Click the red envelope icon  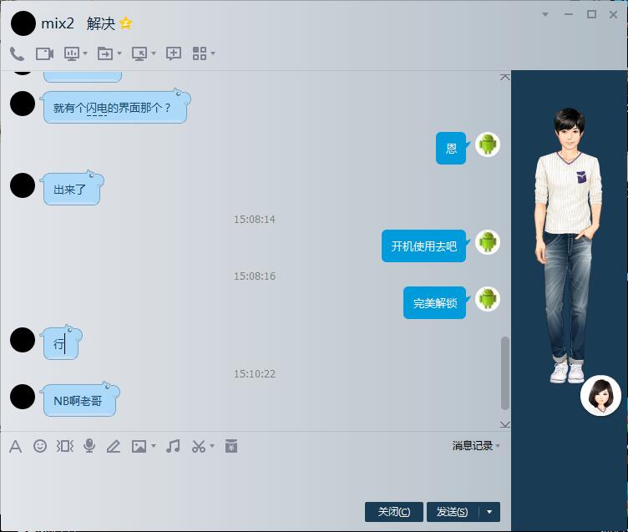(231, 446)
